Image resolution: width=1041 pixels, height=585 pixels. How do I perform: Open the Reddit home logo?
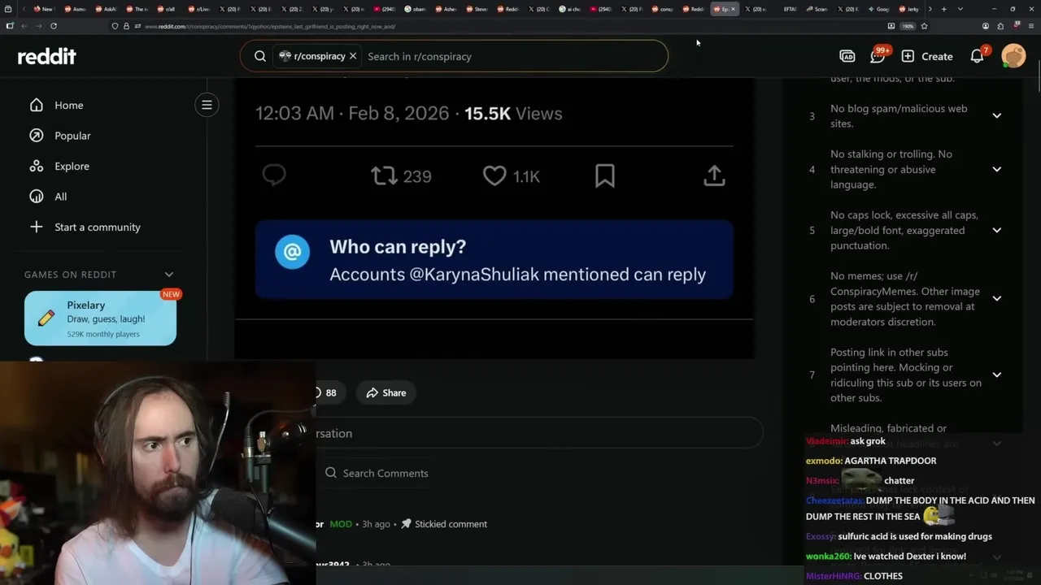(x=47, y=56)
